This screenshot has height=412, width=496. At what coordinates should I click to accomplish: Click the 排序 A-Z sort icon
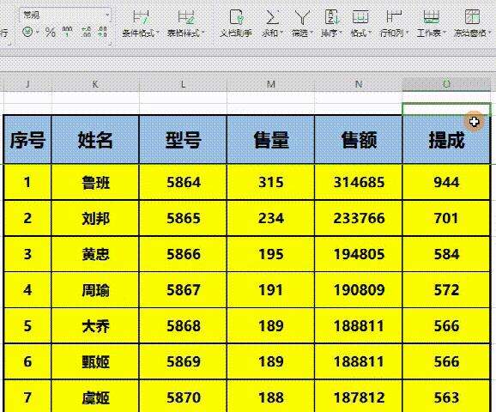(x=331, y=17)
